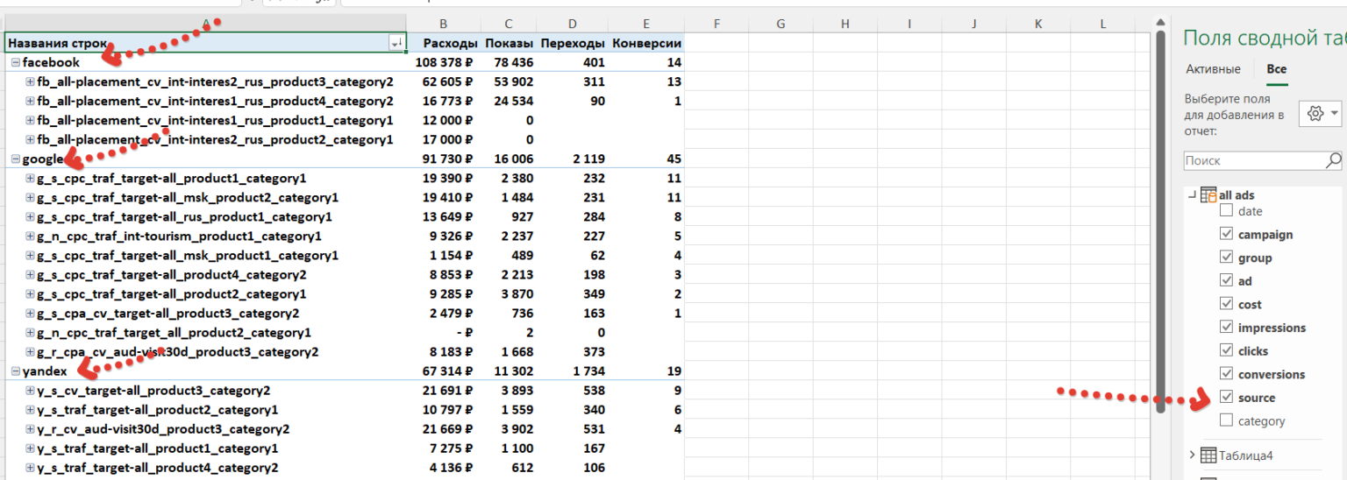Expand y_s_cv_target-all_product3_category2 row

point(31,391)
